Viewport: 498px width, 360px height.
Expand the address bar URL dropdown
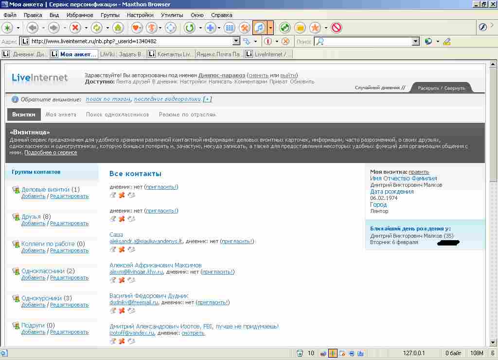pyautogui.click(x=236, y=41)
